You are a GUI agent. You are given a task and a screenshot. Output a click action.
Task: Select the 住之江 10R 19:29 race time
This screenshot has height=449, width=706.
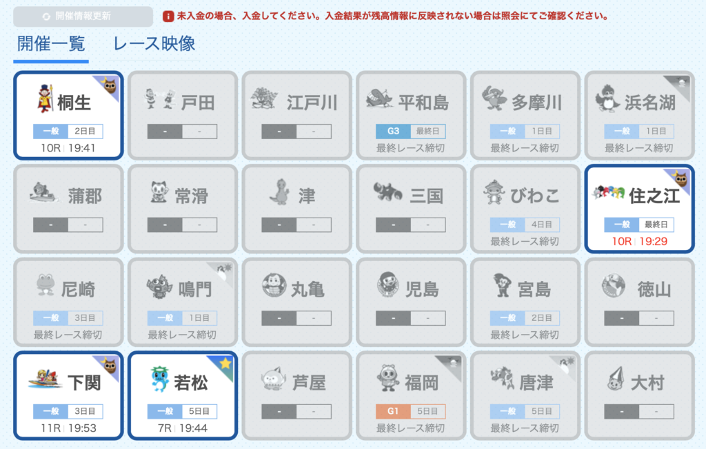pyautogui.click(x=638, y=242)
